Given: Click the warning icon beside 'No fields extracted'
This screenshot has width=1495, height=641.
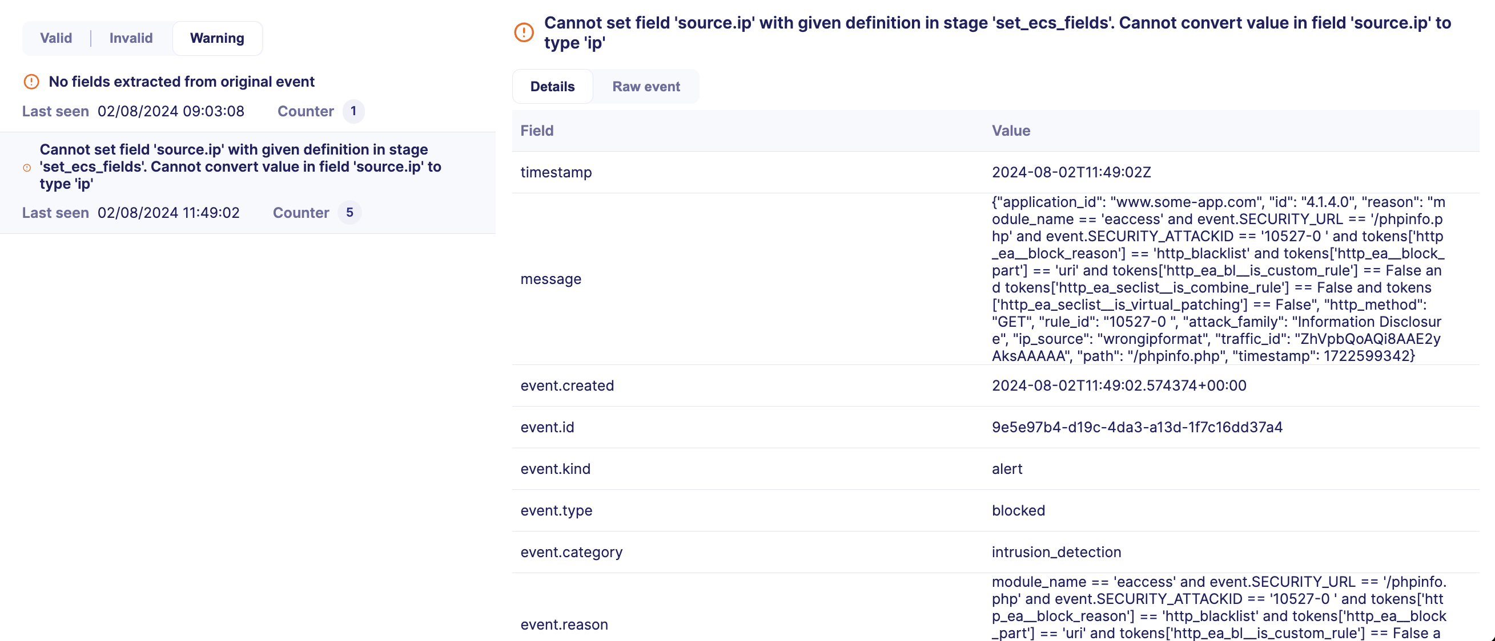Looking at the screenshot, I should (x=31, y=82).
